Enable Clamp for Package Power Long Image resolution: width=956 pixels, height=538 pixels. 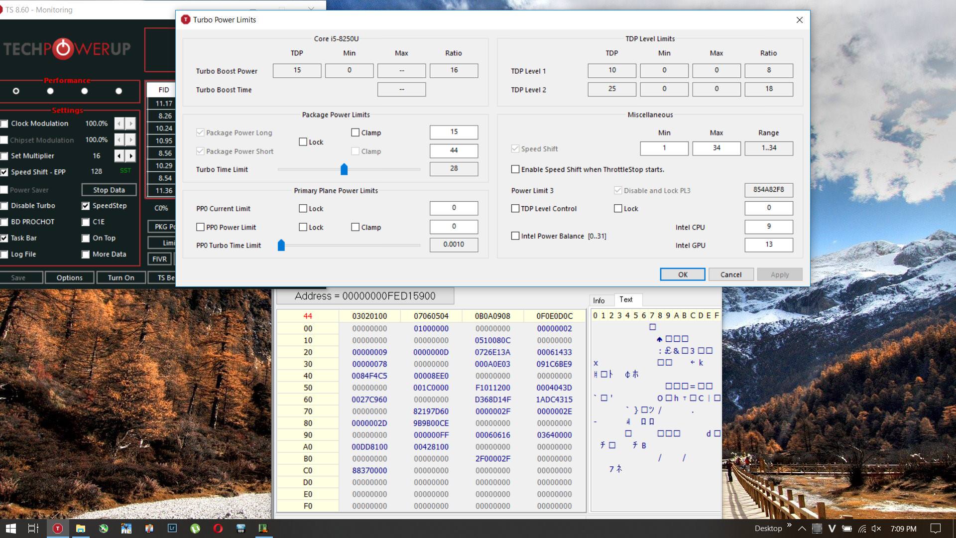click(x=355, y=133)
